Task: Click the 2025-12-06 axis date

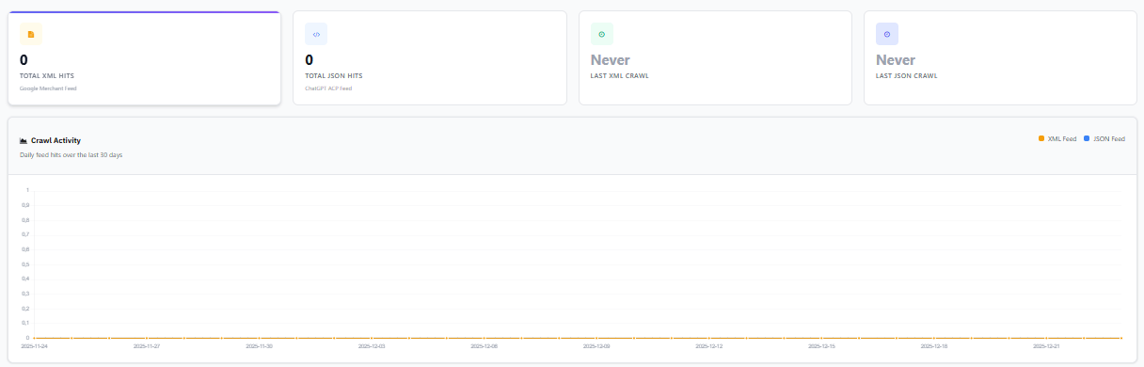Action: tap(484, 346)
